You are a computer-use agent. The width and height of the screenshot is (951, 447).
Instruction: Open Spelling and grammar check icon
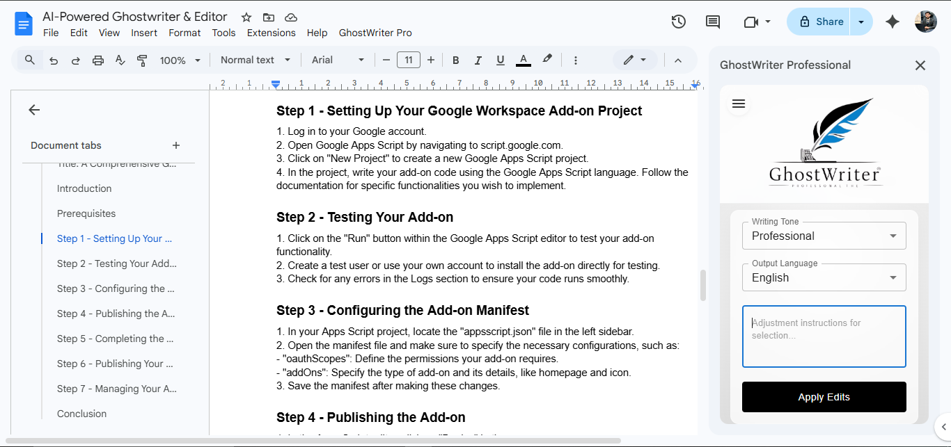click(x=120, y=60)
